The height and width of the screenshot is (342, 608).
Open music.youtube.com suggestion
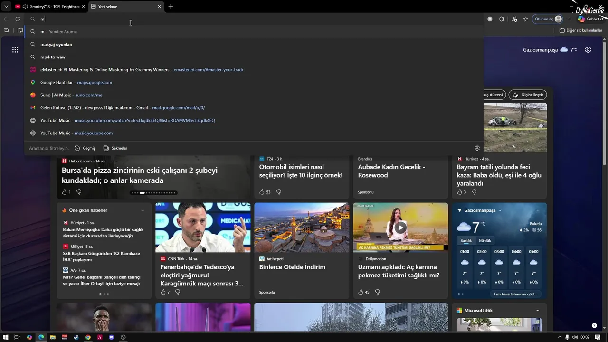tap(254, 133)
